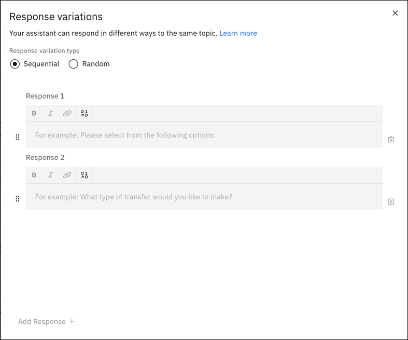Click Italic icon in Response 2 toolbar

click(x=50, y=175)
